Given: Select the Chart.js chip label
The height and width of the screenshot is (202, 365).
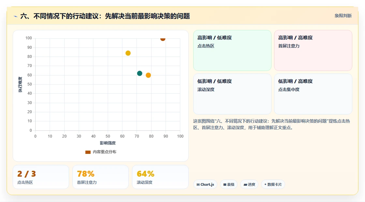Looking at the screenshot, I should click(x=207, y=184).
